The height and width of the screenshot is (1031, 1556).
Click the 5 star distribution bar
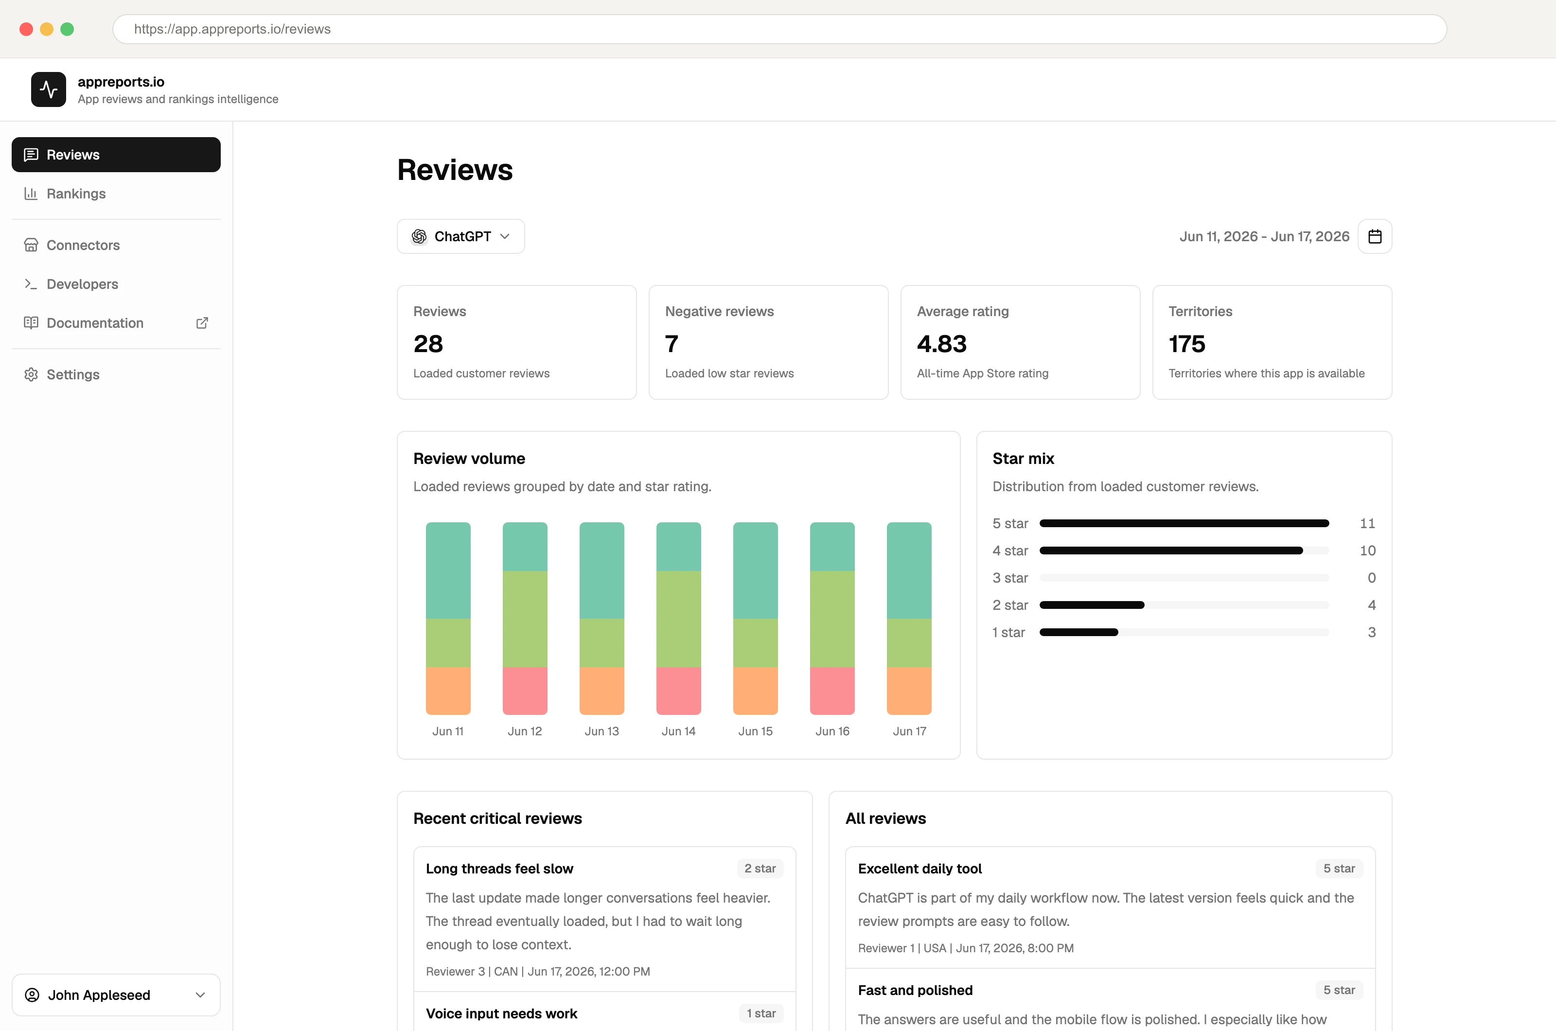1184,523
